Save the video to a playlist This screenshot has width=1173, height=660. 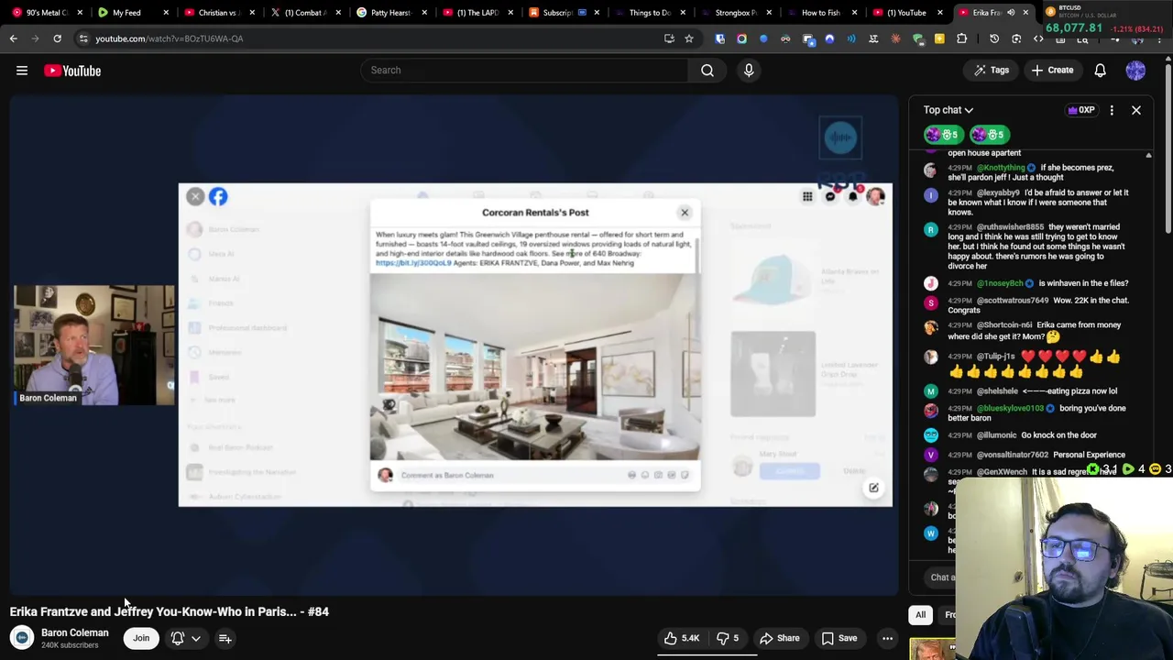pos(839,638)
